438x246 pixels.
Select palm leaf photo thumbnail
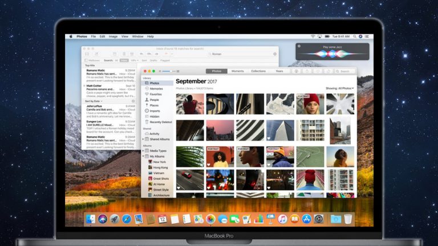(190, 157)
